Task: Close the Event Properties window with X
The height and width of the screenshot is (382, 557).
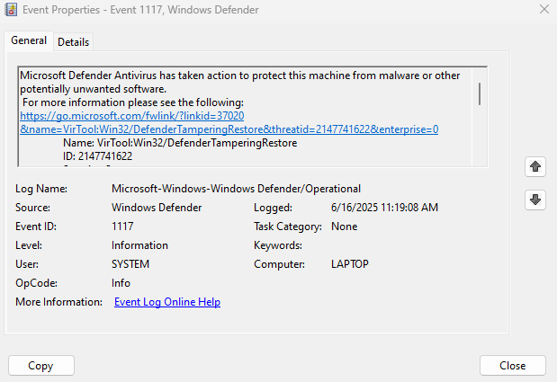Action: tap(544, 9)
